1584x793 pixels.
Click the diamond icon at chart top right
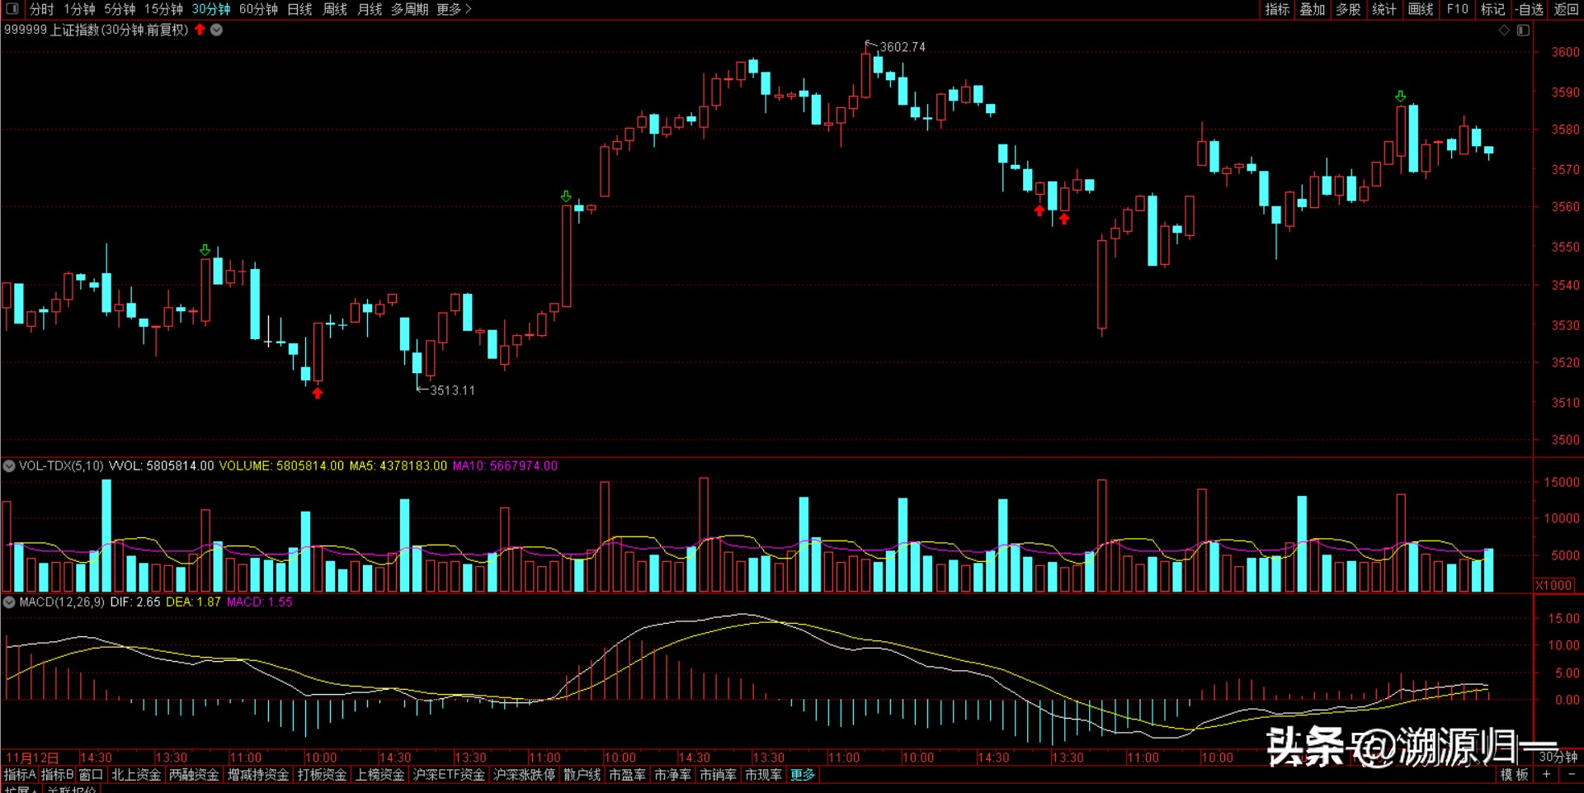[1504, 31]
